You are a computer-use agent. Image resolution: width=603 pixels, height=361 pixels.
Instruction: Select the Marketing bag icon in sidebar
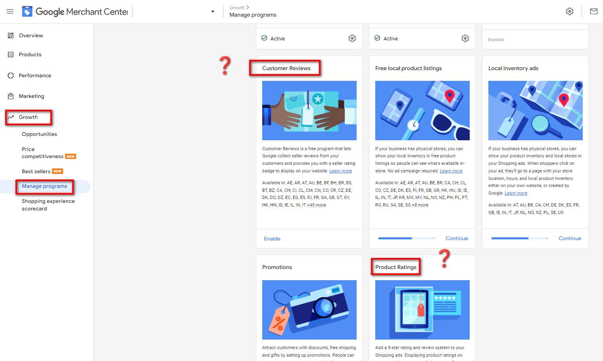point(11,96)
